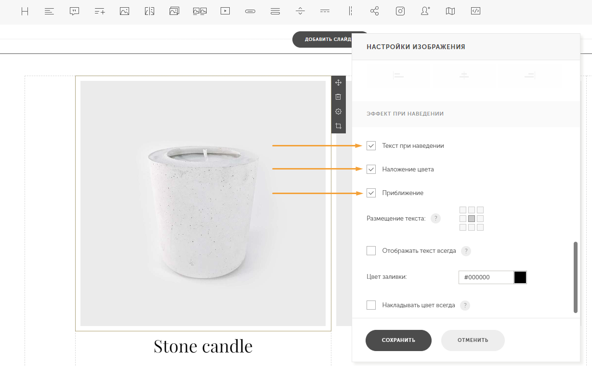This screenshot has width=592, height=366.
Task: Enable "Отображать текст всегда" checkbox
Action: pos(371,250)
